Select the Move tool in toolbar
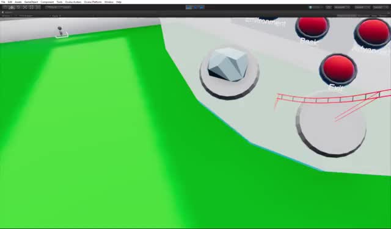This screenshot has height=229, width=391. click(x=12, y=7)
